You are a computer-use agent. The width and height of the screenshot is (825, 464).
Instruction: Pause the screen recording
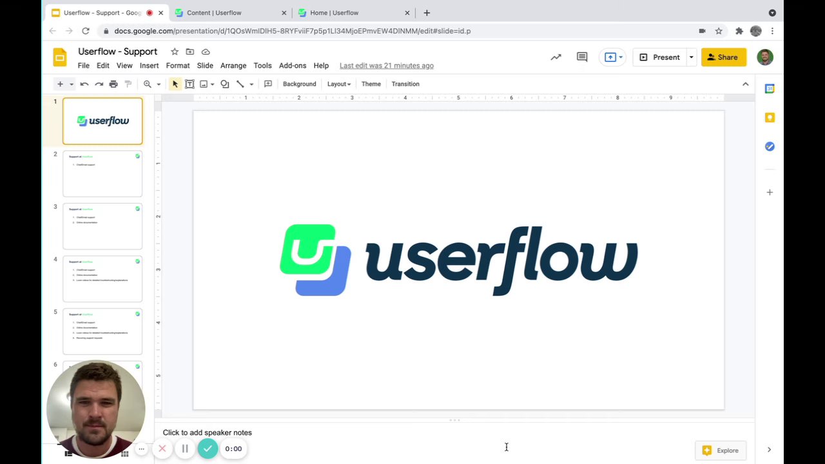coord(185,449)
